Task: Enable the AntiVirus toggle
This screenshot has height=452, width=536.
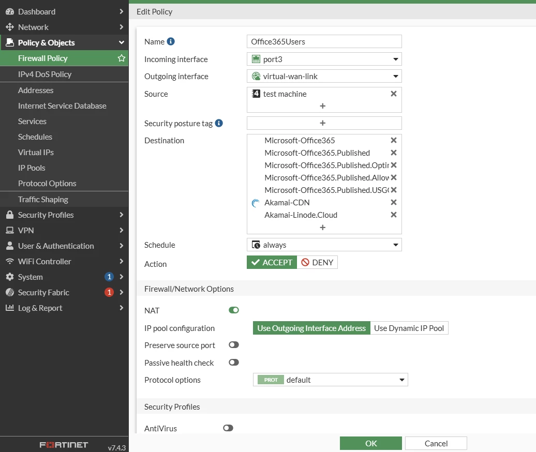Action: [x=228, y=428]
